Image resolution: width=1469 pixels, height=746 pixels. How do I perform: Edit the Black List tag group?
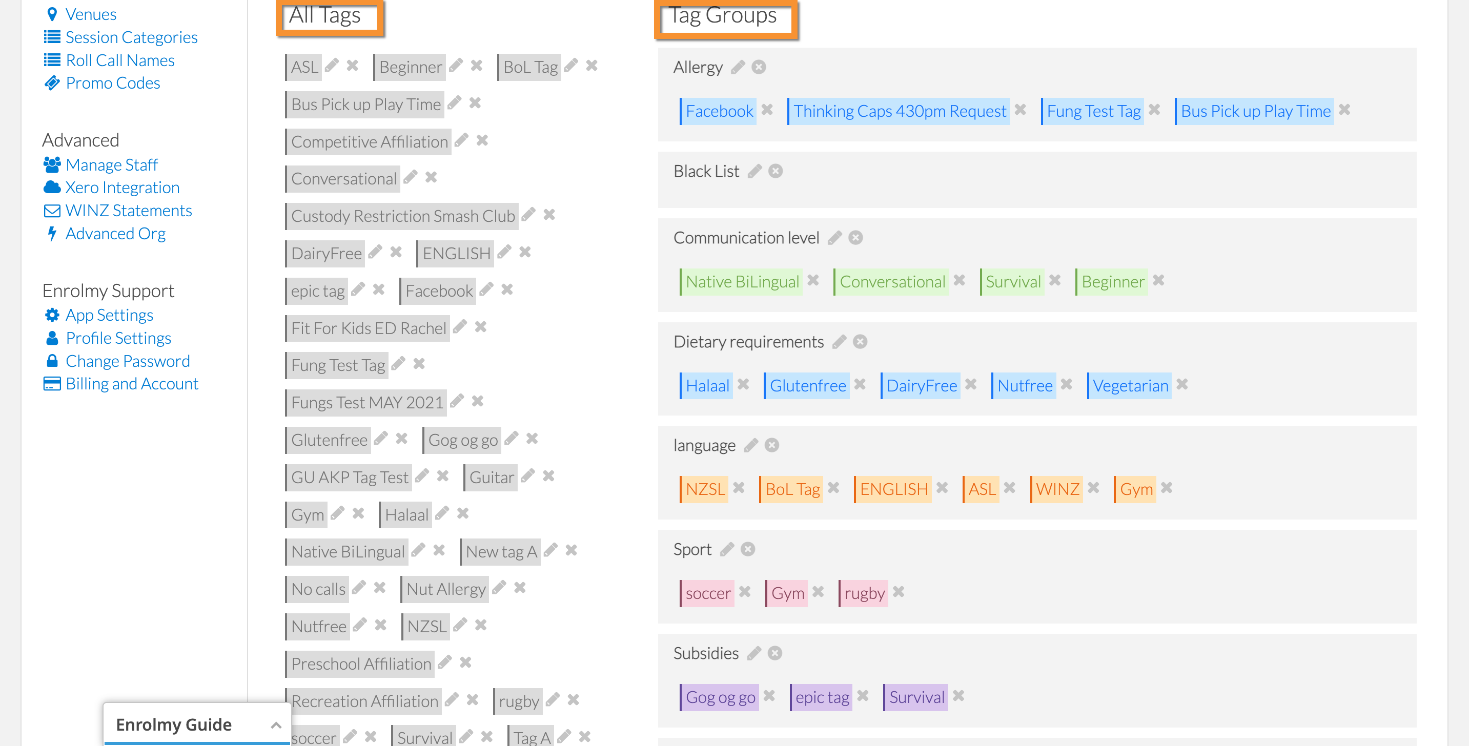(754, 171)
